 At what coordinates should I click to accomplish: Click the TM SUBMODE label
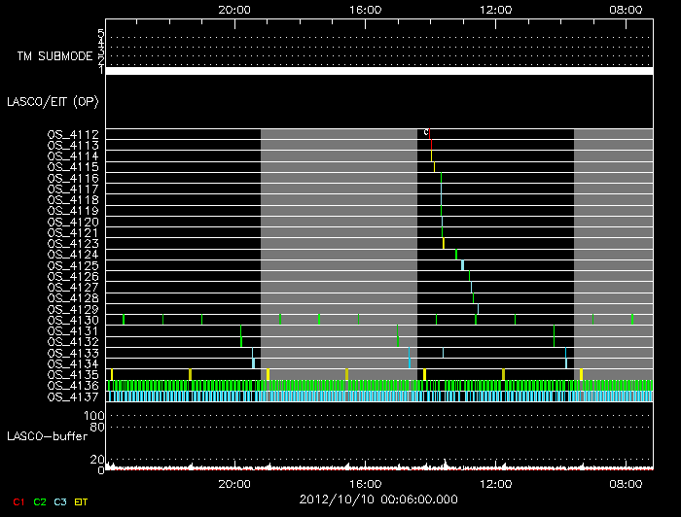[x=53, y=56]
